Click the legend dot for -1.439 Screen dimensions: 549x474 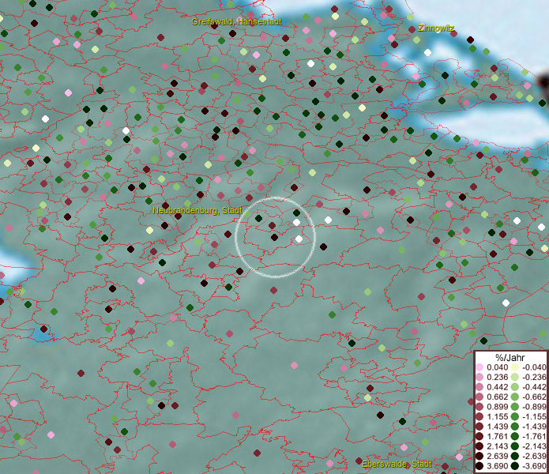[515, 427]
